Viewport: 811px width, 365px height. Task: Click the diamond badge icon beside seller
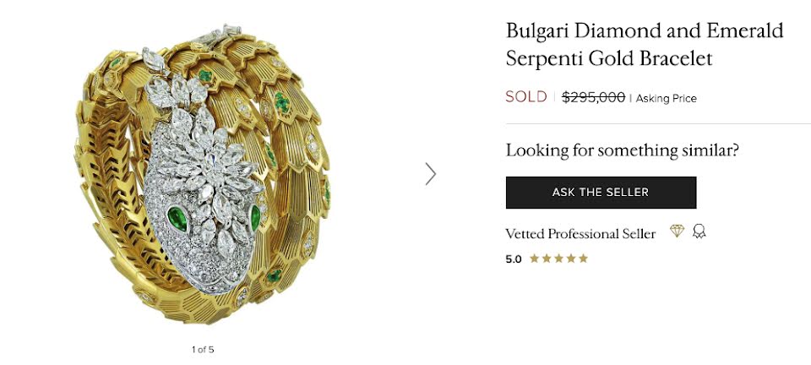677,232
